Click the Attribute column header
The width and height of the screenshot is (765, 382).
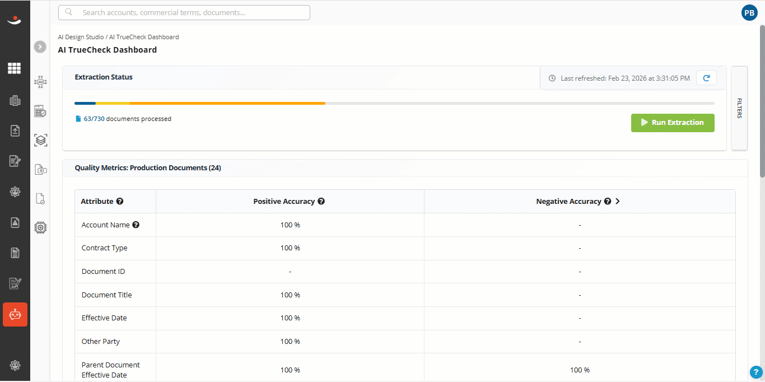pyautogui.click(x=115, y=201)
